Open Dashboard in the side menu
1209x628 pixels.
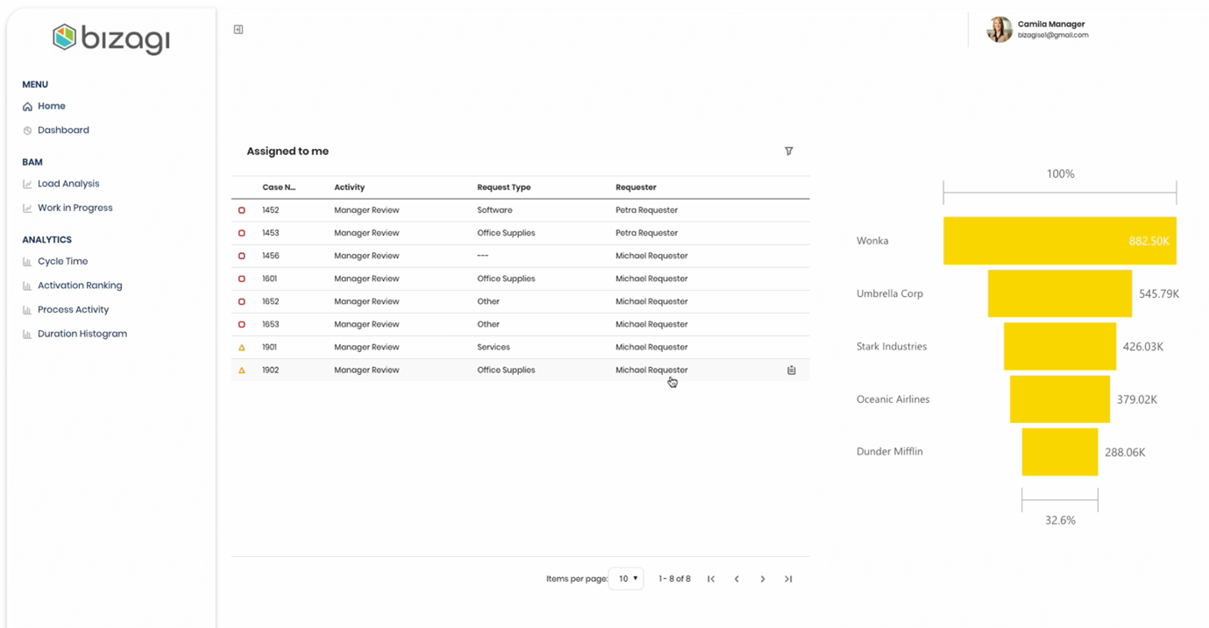click(x=62, y=131)
